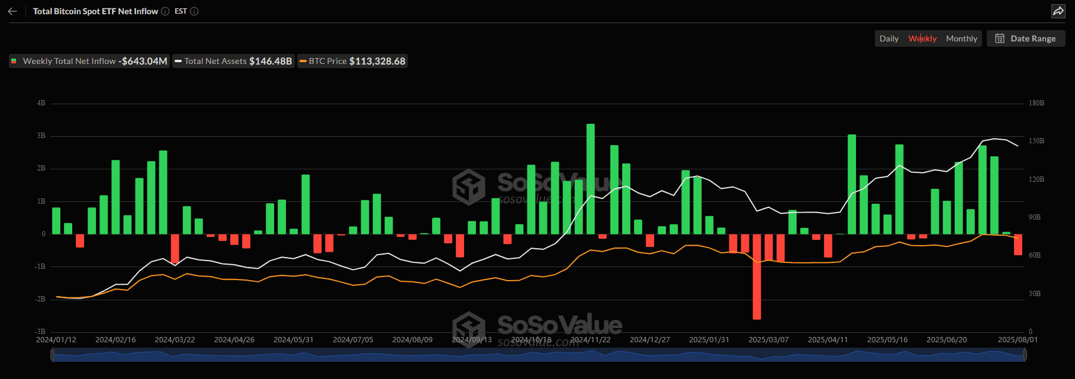Click the tallest green inflow bar near 2024/11/22
1075x379 pixels.
pos(590,179)
